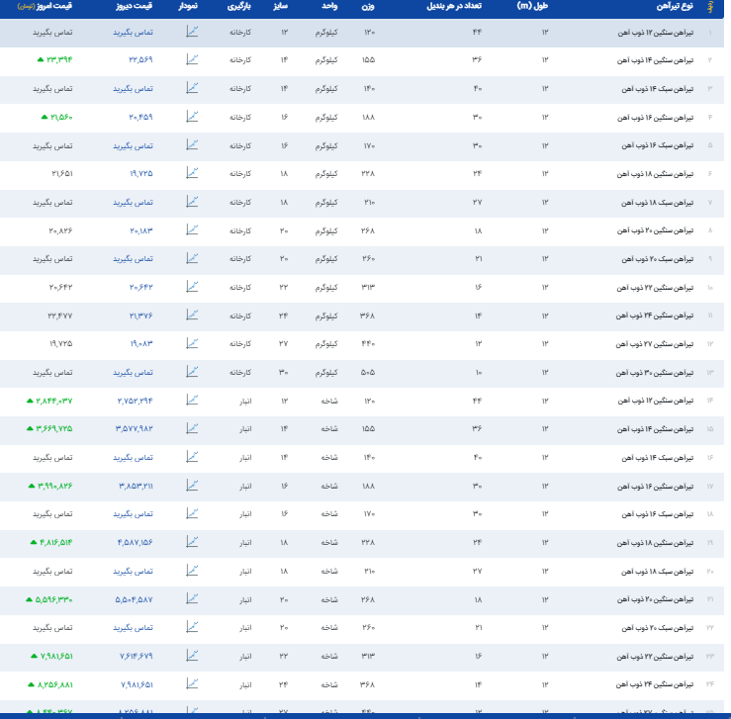Open chart icon for row 23 تیرآهن سنگین 22 انبار
Image resolution: width=731 pixels, height=719 pixels.
192,656
